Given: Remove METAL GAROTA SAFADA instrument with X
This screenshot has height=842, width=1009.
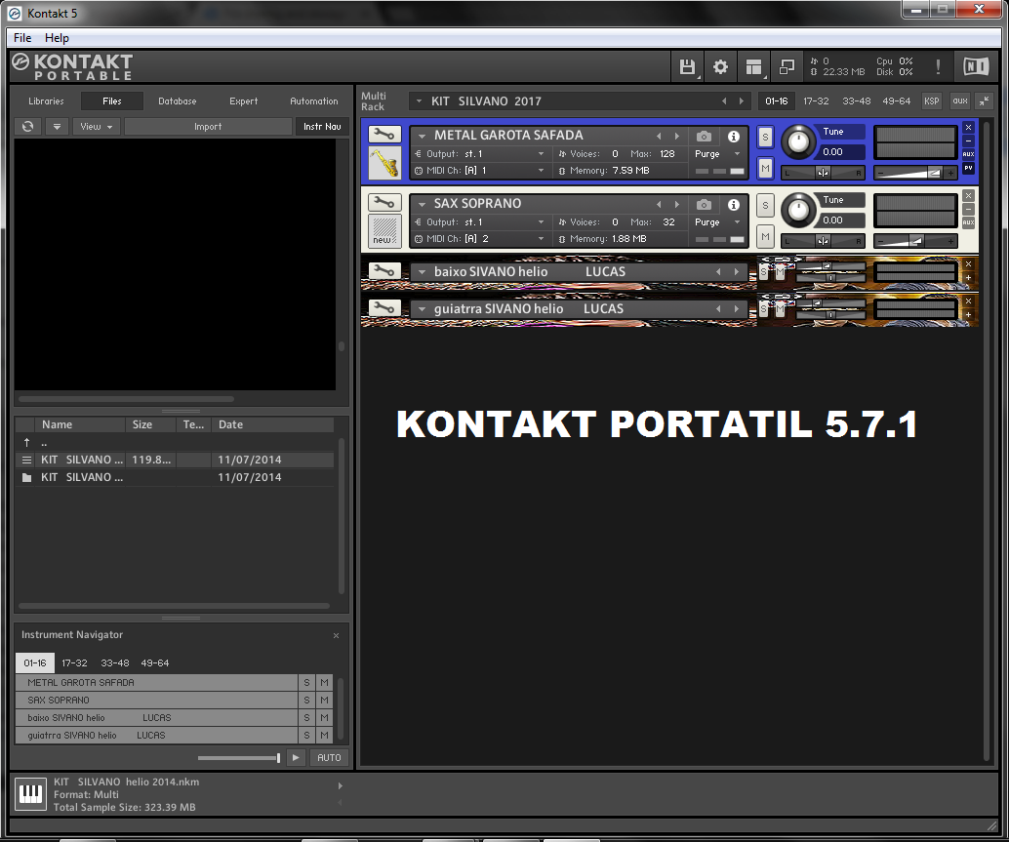Looking at the screenshot, I should [x=968, y=128].
